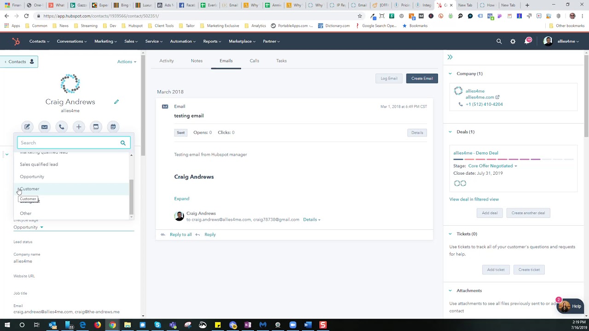Click search icon in lifecycle dropdown

click(123, 143)
